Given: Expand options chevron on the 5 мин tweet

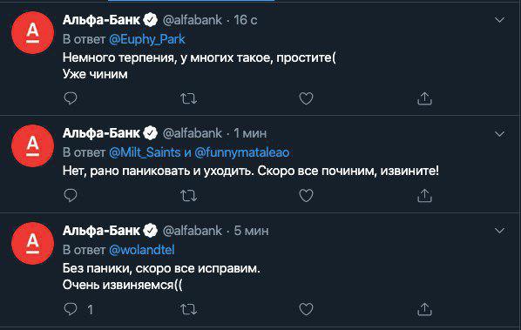Looking at the screenshot, I should pos(499,231).
